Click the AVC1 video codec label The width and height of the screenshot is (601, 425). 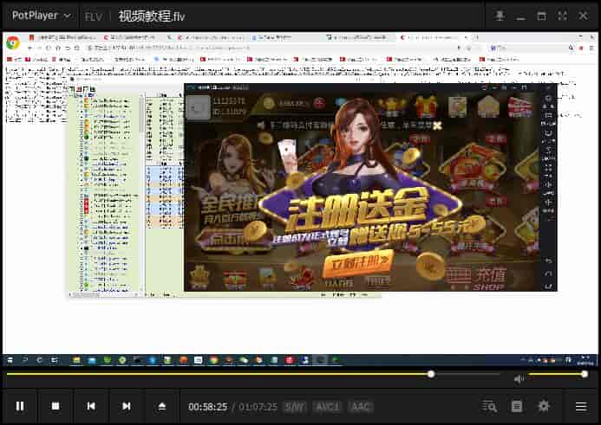click(327, 407)
